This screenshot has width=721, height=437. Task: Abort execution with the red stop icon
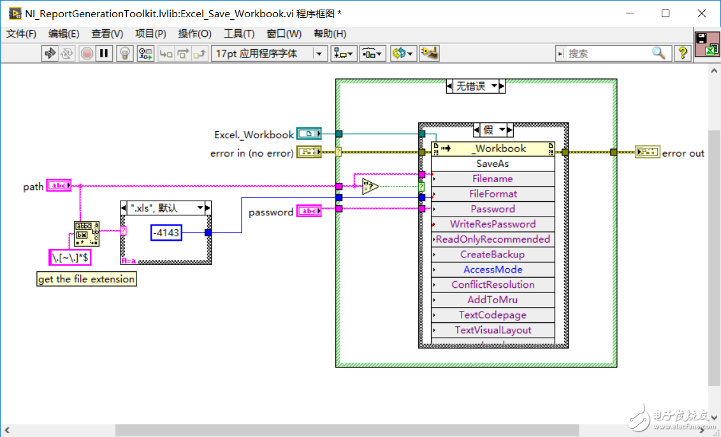[87, 54]
